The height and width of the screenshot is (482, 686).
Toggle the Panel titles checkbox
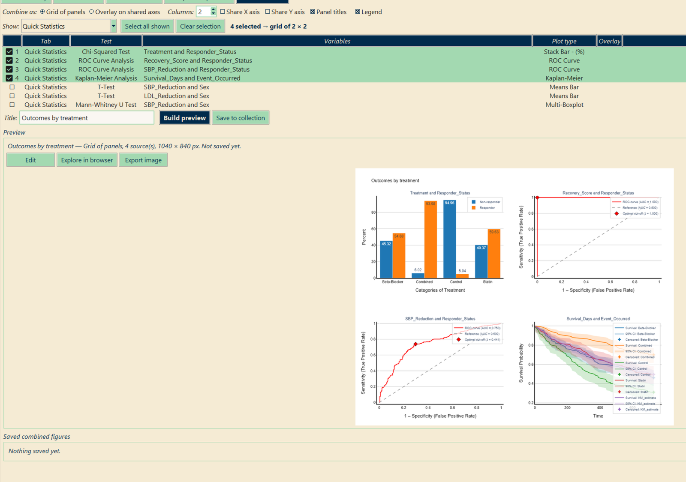313,12
